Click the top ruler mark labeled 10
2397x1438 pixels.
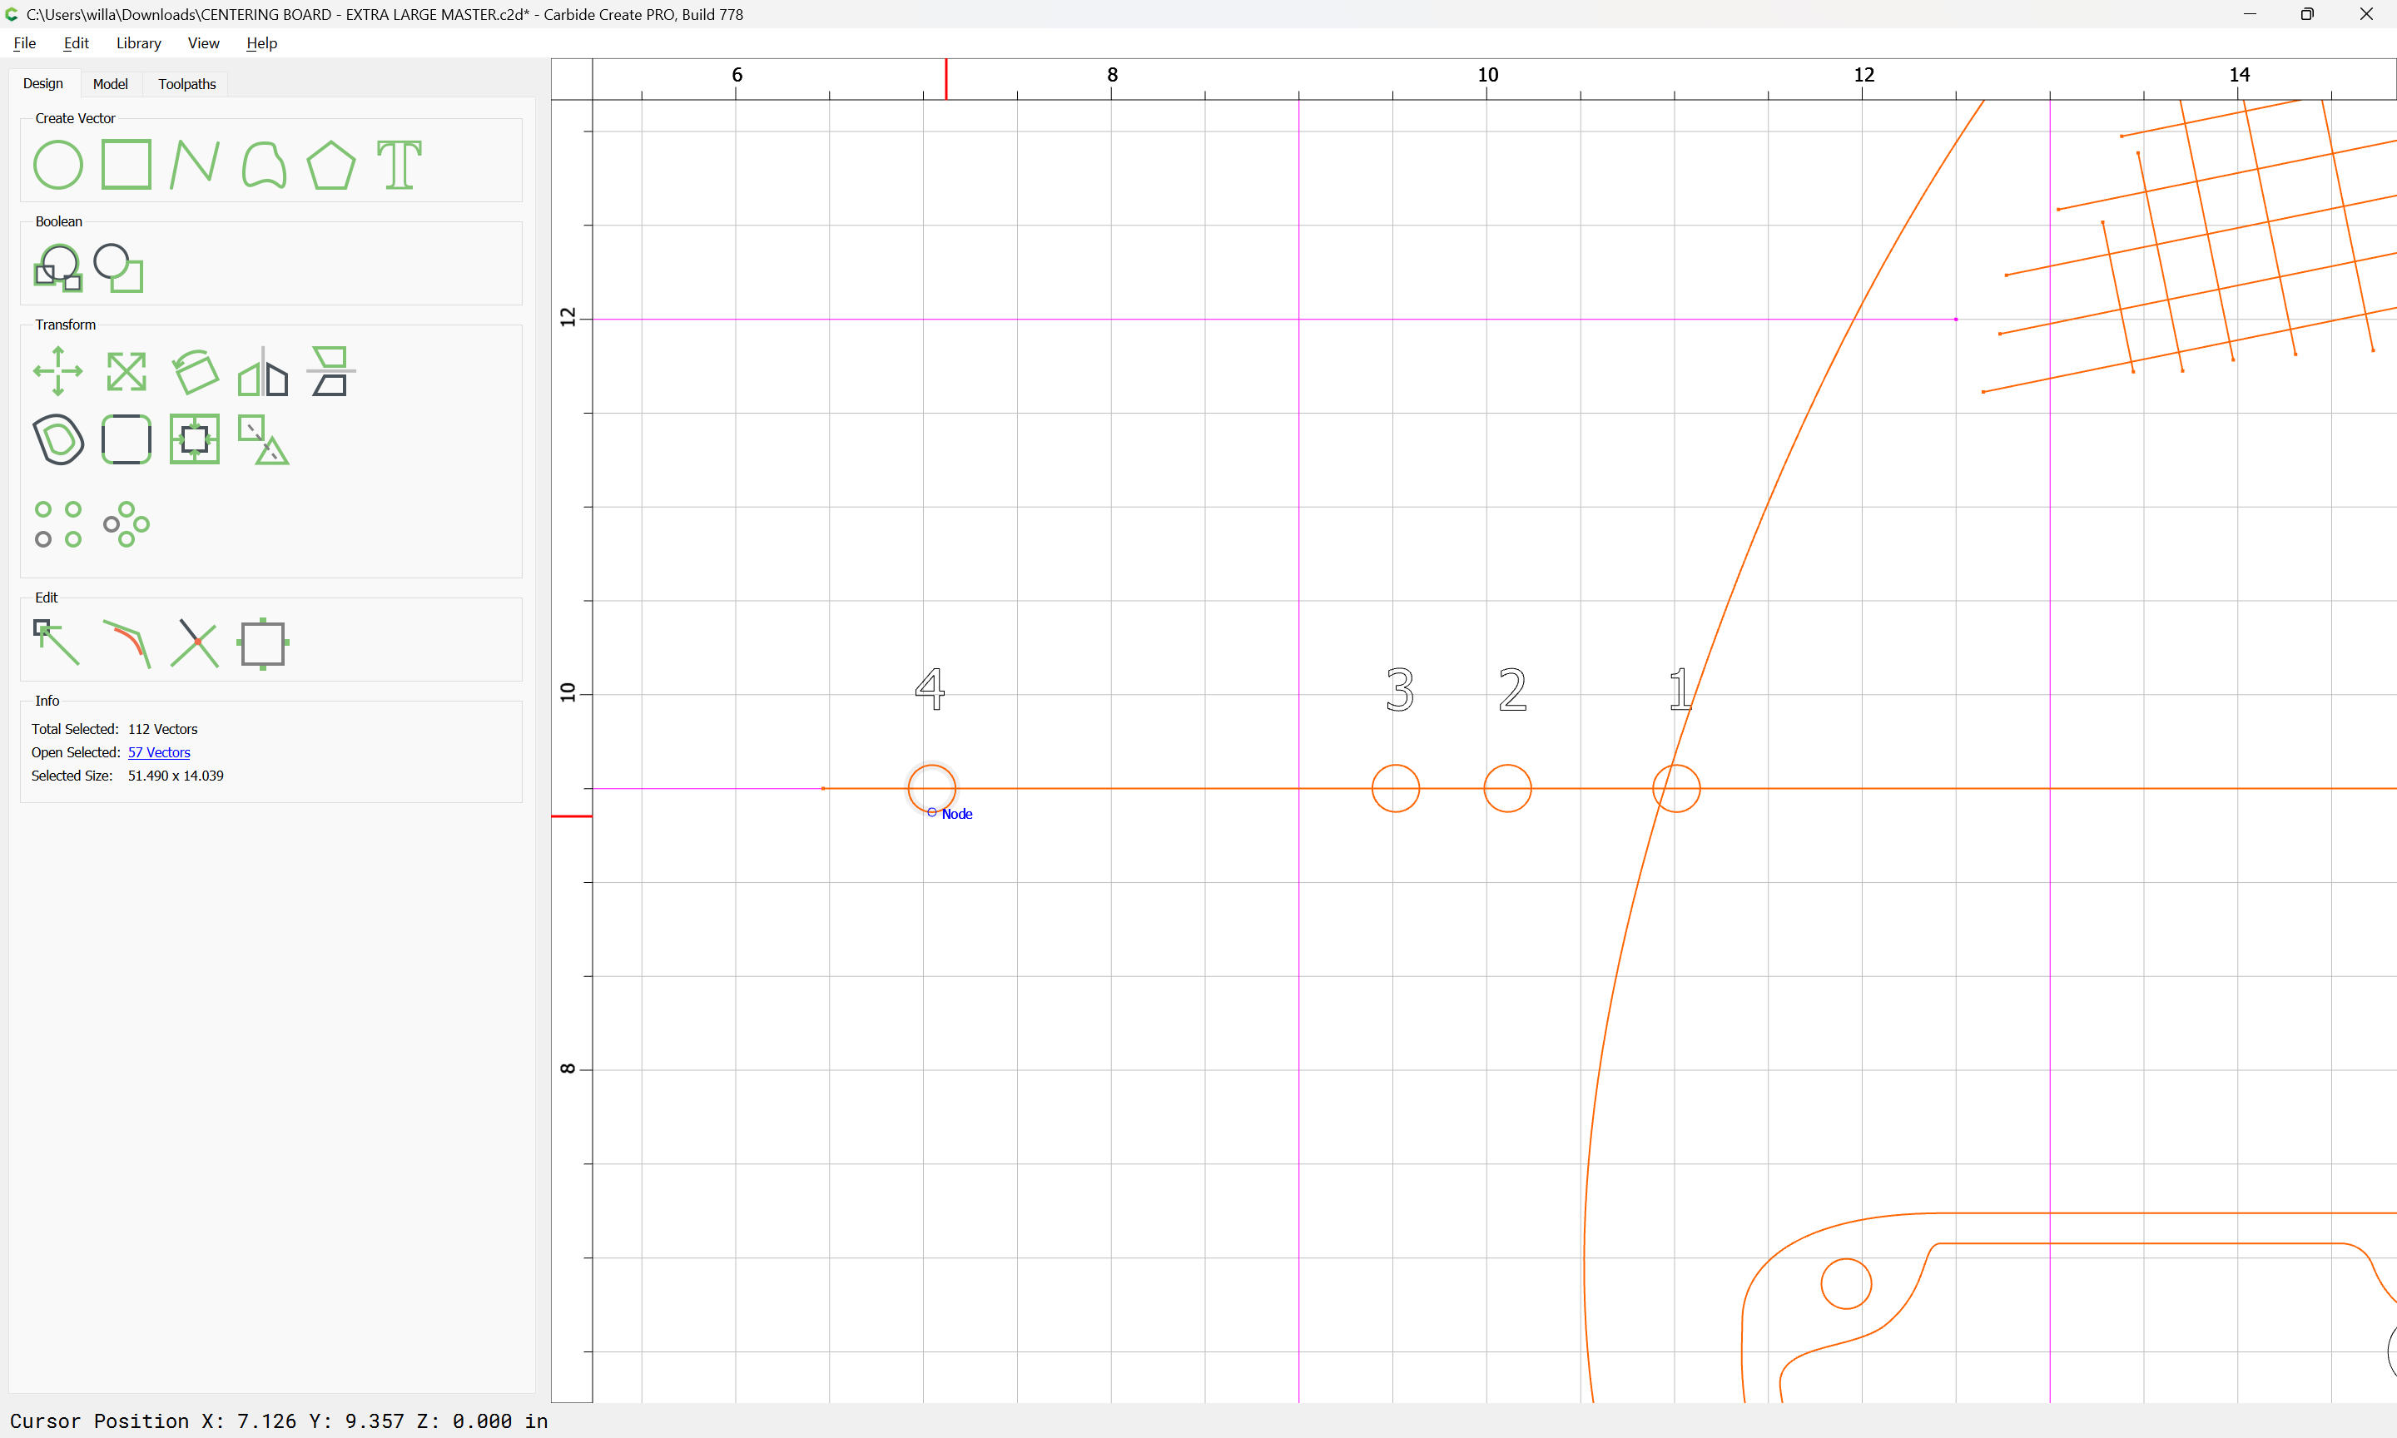pyautogui.click(x=1487, y=75)
